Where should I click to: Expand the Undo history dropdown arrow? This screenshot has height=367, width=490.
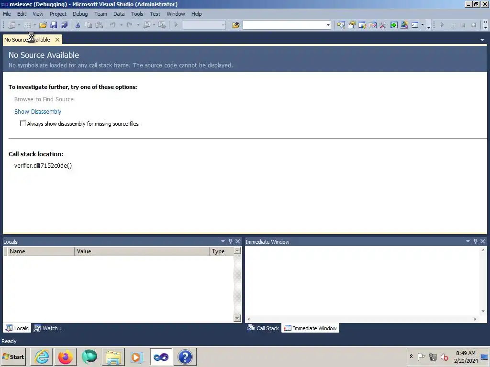pos(121,25)
